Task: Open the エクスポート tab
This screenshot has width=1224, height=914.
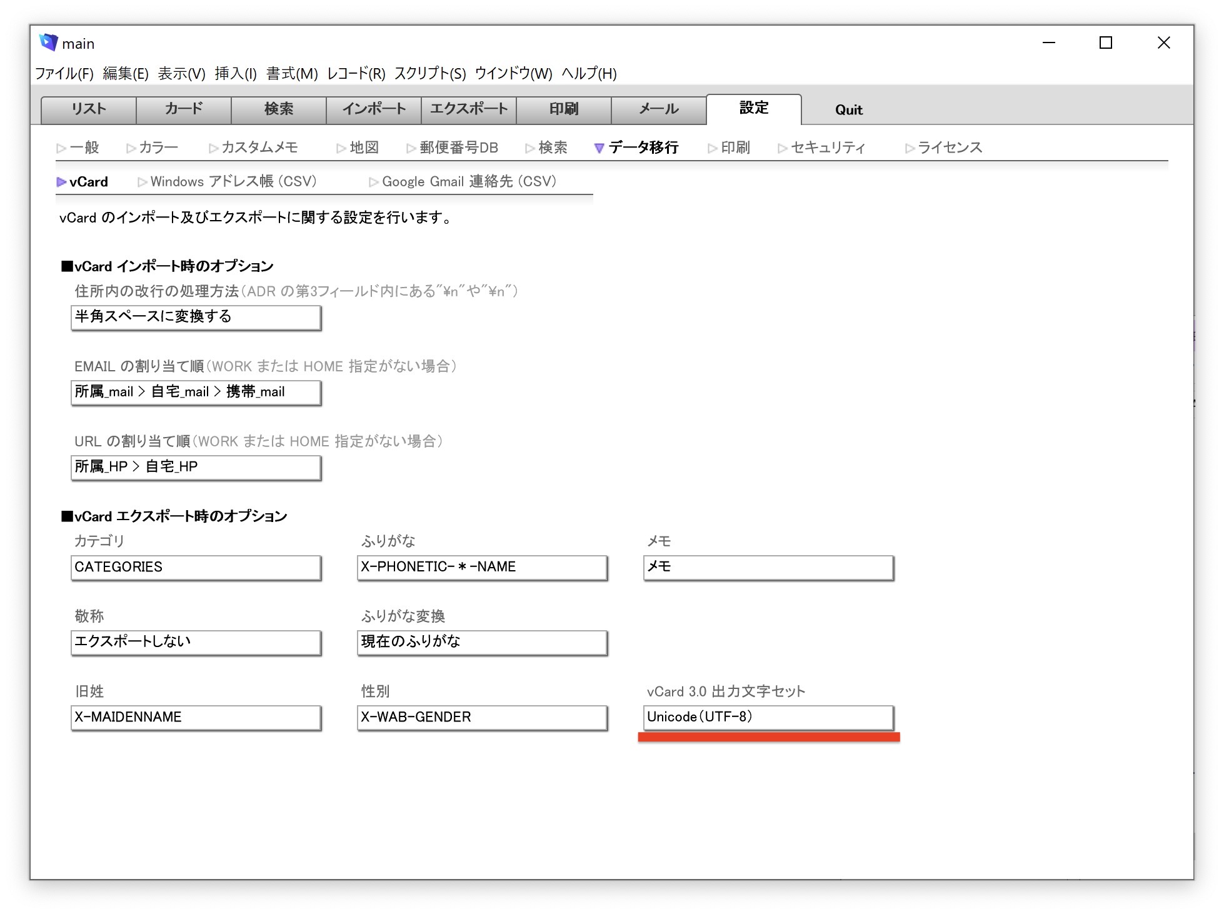Action: point(469,109)
